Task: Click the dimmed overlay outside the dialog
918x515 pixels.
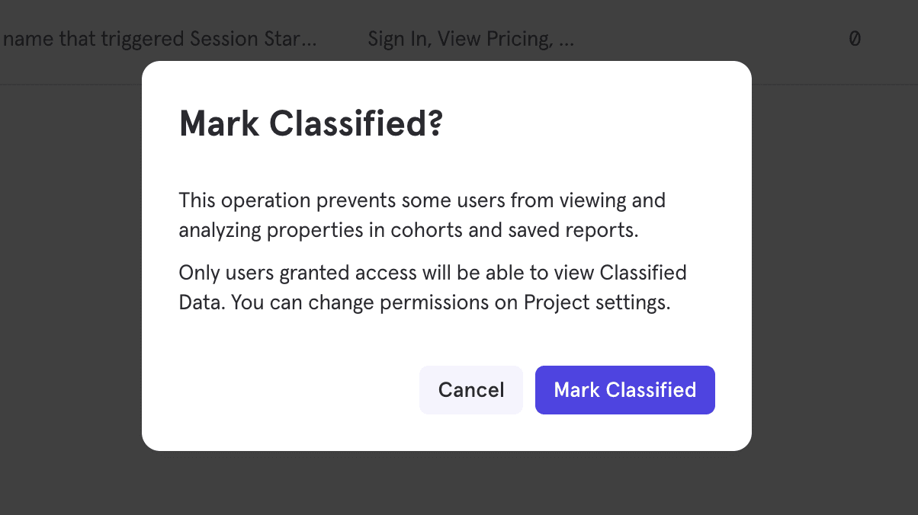Action: [x=69, y=305]
